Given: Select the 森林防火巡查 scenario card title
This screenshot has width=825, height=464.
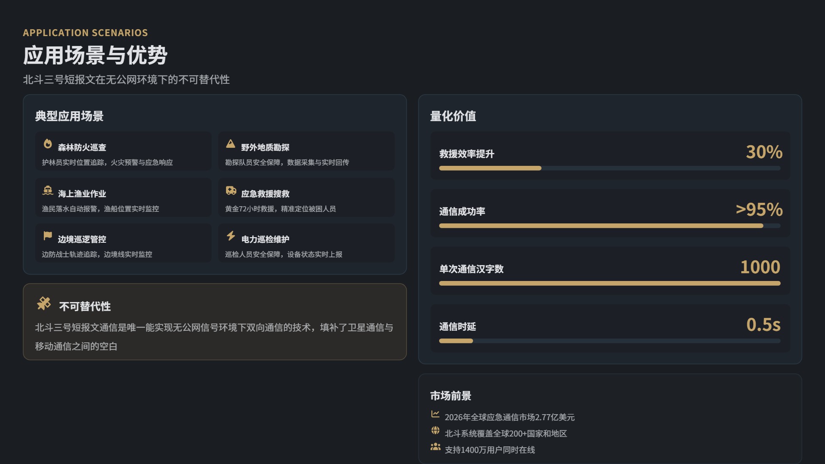Looking at the screenshot, I should point(82,147).
